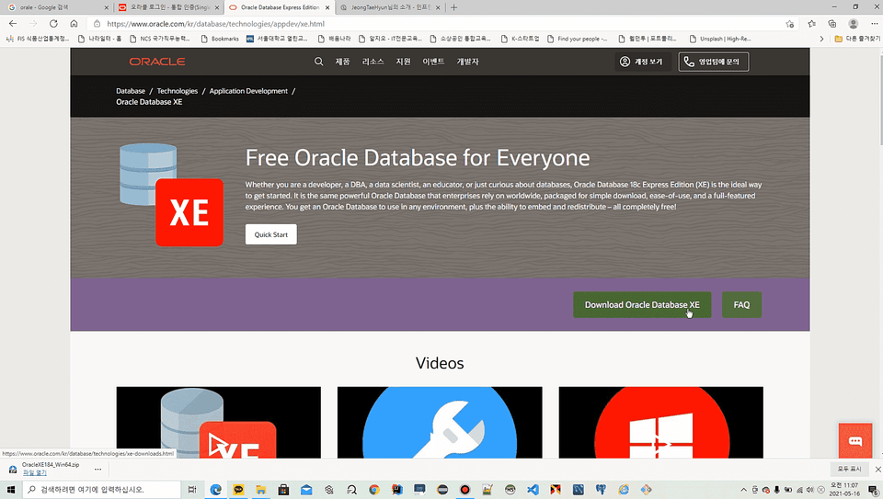Open the K-스타트업 bookmark

520,39
